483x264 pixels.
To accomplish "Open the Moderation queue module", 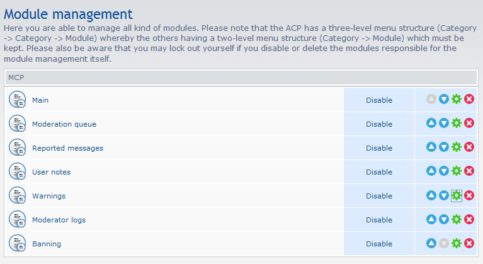I will [x=64, y=124].
